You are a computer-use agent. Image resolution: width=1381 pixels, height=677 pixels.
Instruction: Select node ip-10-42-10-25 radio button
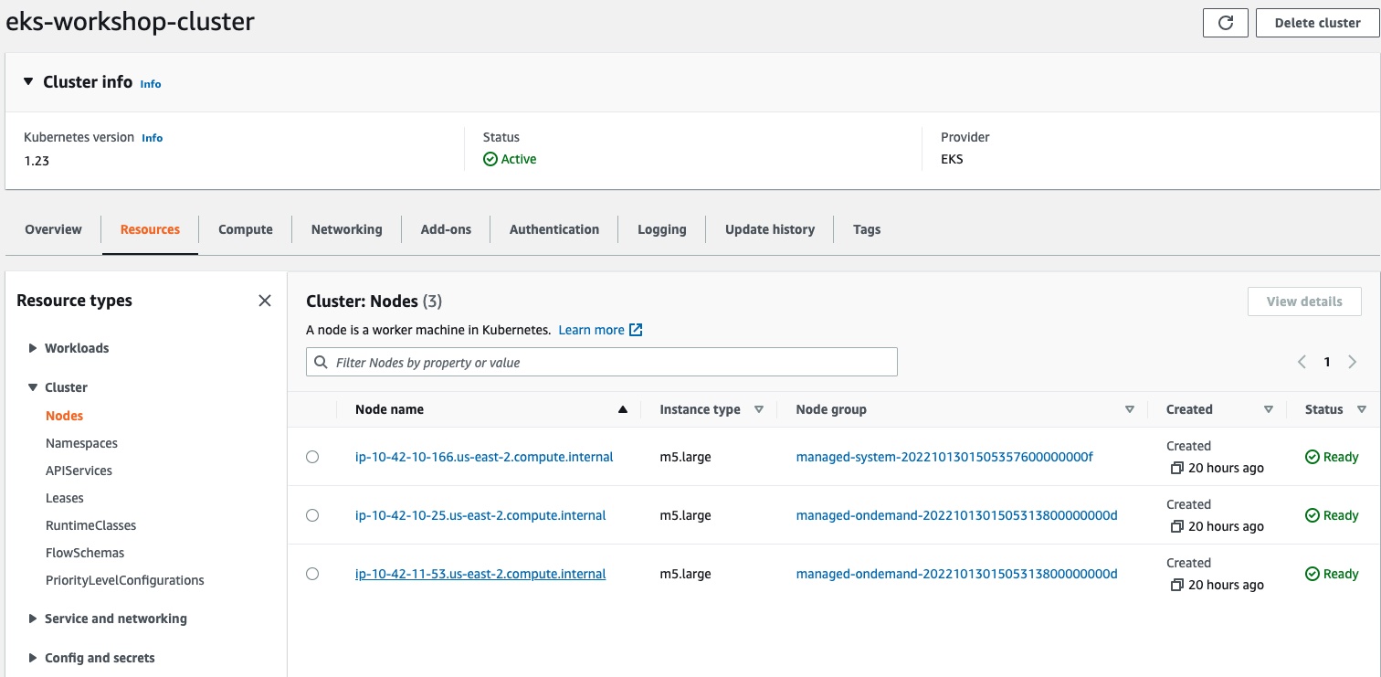pos(312,515)
